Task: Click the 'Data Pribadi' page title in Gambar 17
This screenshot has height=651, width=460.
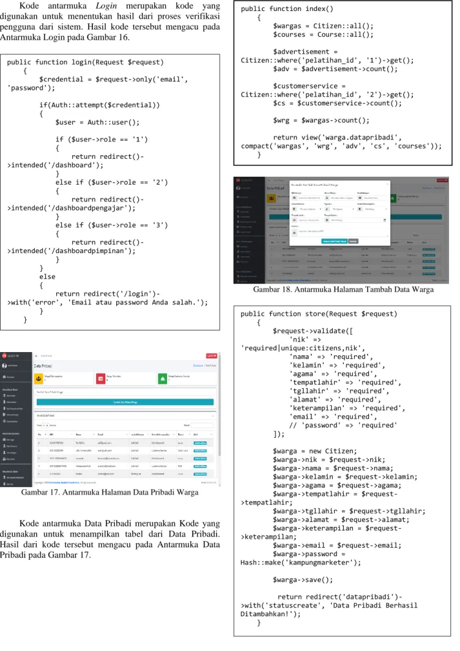Action: [x=43, y=366]
